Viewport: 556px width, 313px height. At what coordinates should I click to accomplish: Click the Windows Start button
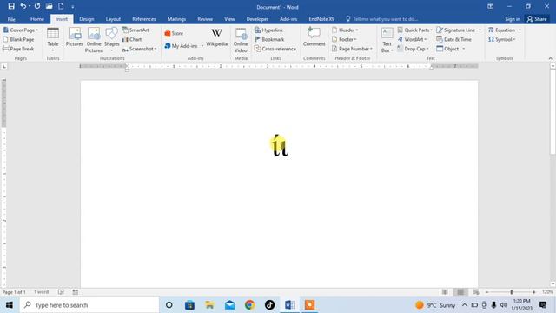pyautogui.click(x=10, y=305)
